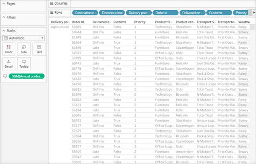
Task: Select the Destination c... pill on Rows
Action: [x=85, y=13]
